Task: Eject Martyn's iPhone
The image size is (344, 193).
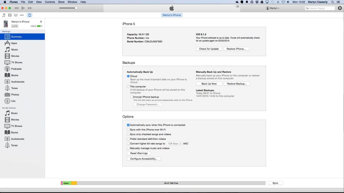Action: [41, 22]
